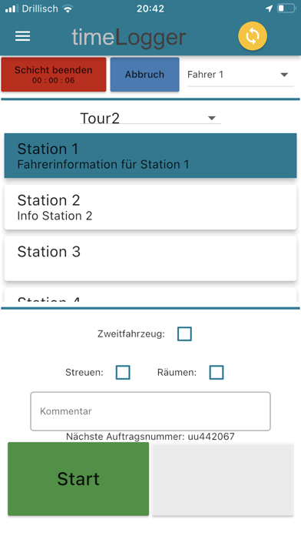Tap the Wi-Fi status icon
Screen dimensions: 301x536
[x=68, y=9]
